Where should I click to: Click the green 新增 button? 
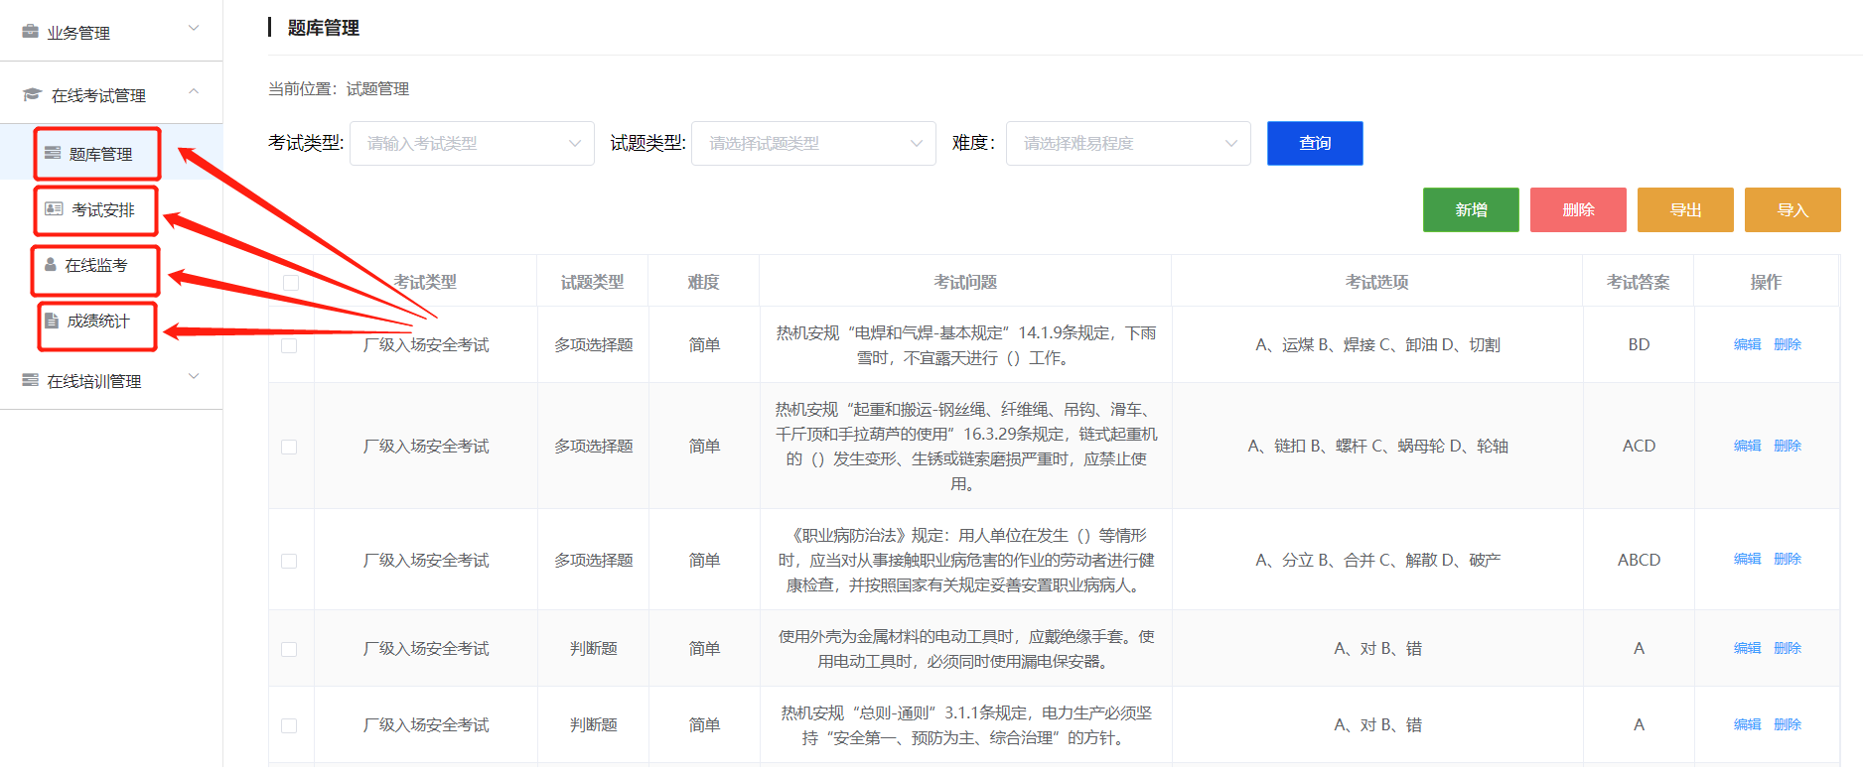pos(1470,210)
